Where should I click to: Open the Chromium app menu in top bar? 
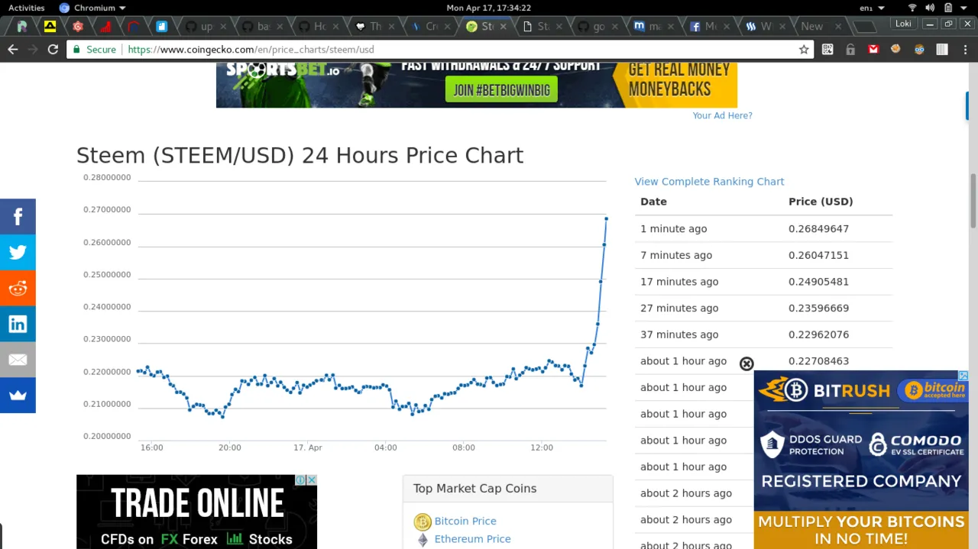pos(92,8)
